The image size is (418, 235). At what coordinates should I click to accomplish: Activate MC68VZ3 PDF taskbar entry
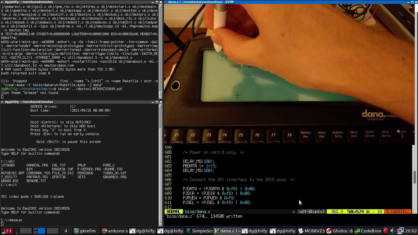pyautogui.click(x=312, y=231)
